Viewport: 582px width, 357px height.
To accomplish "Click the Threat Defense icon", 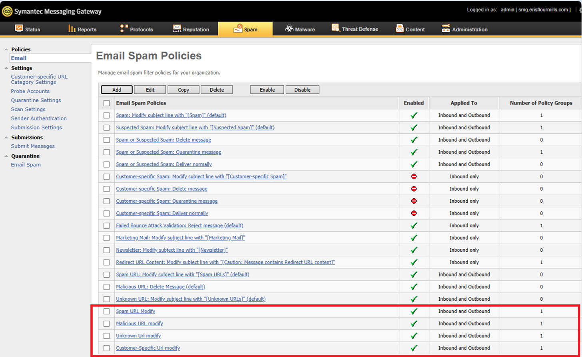I will [x=336, y=28].
